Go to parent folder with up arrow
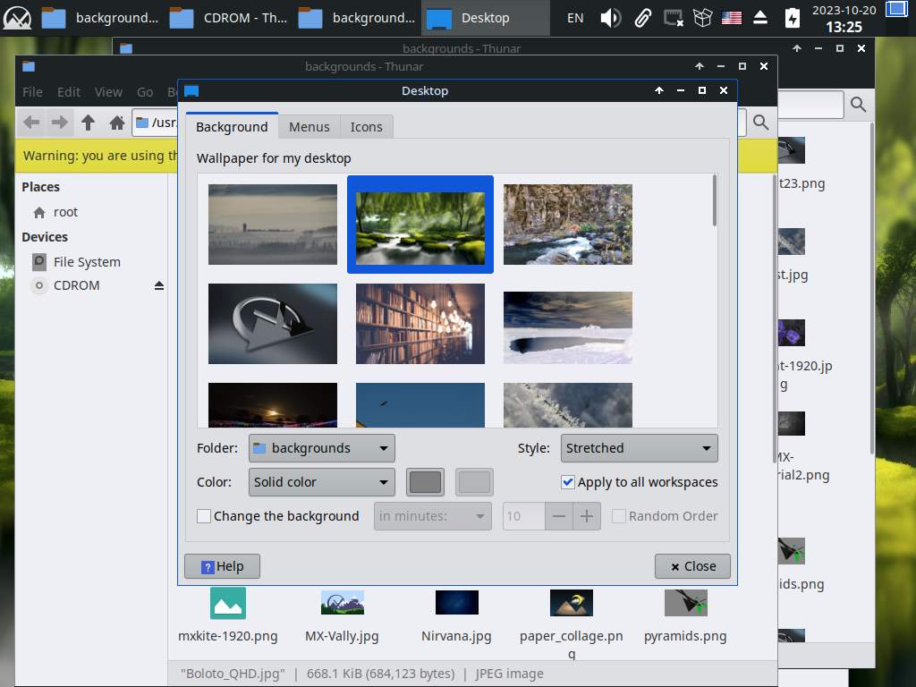The height and width of the screenshot is (687, 916). tap(88, 123)
